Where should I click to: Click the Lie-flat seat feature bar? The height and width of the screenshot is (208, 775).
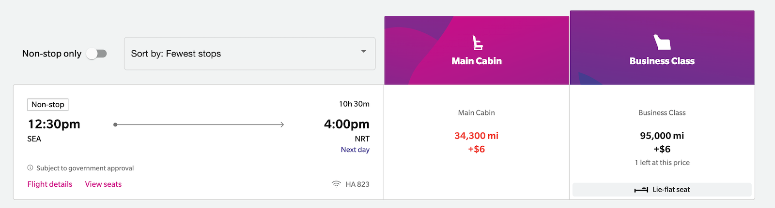[662, 190]
